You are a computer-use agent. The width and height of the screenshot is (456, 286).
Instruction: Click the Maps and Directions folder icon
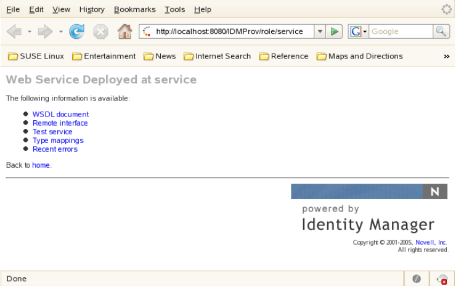click(x=321, y=56)
